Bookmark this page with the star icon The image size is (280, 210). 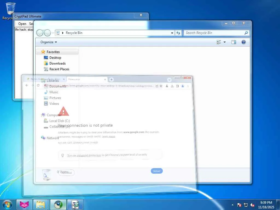click(x=161, y=86)
